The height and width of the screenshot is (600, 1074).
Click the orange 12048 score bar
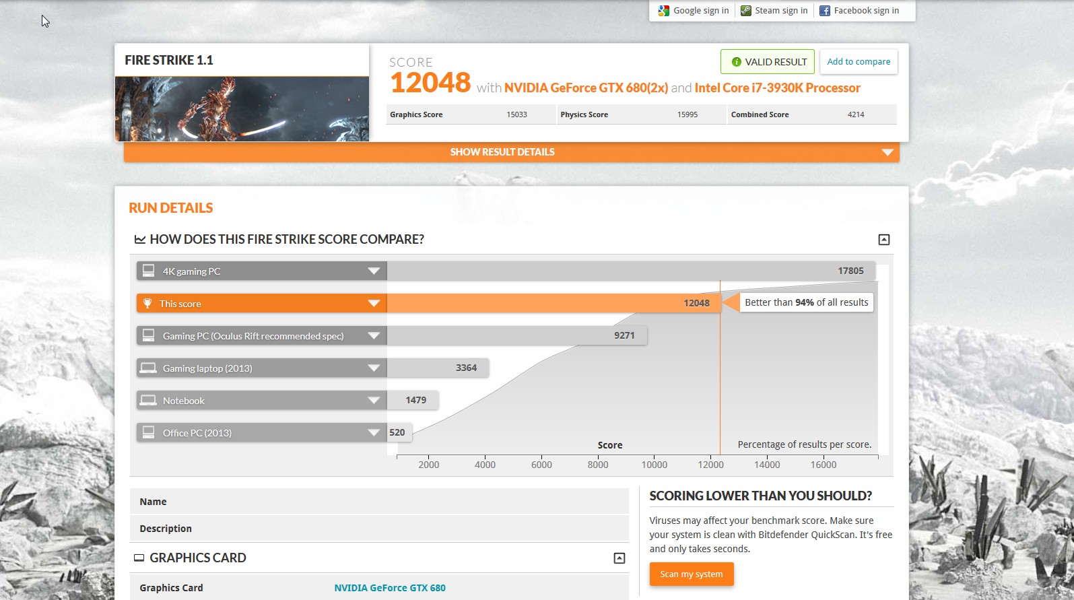click(x=552, y=303)
